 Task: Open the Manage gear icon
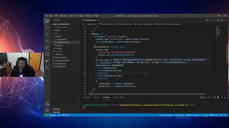click(47, 110)
